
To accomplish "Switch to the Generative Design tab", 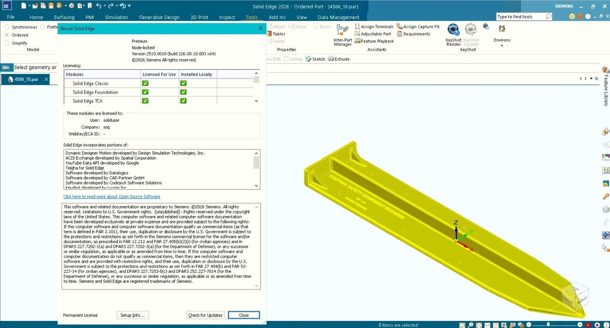I will [x=159, y=17].
